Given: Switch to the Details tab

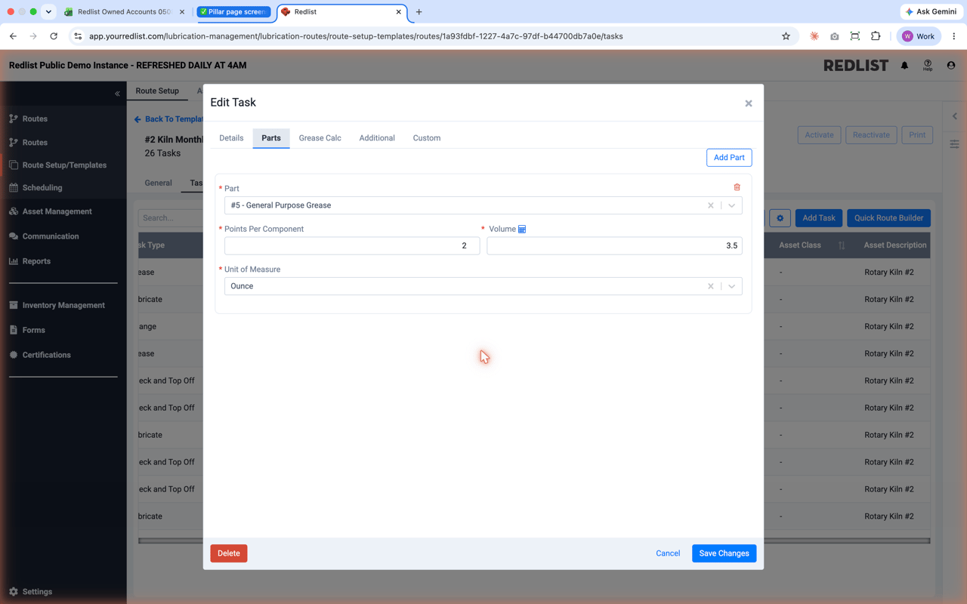Looking at the screenshot, I should coord(231,138).
